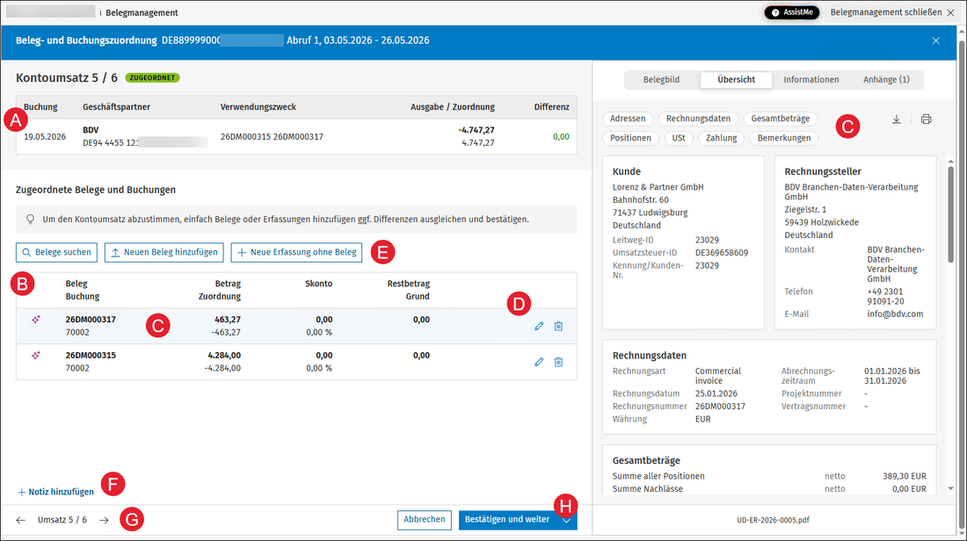Click the ZUGEORDNET status badge
Image resolution: width=967 pixels, height=541 pixels.
pyautogui.click(x=152, y=77)
